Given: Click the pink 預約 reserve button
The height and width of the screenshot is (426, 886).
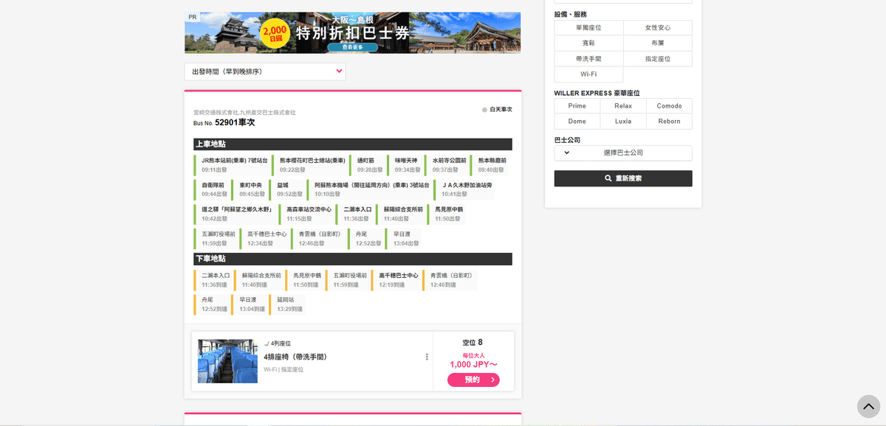Looking at the screenshot, I should coord(473,380).
